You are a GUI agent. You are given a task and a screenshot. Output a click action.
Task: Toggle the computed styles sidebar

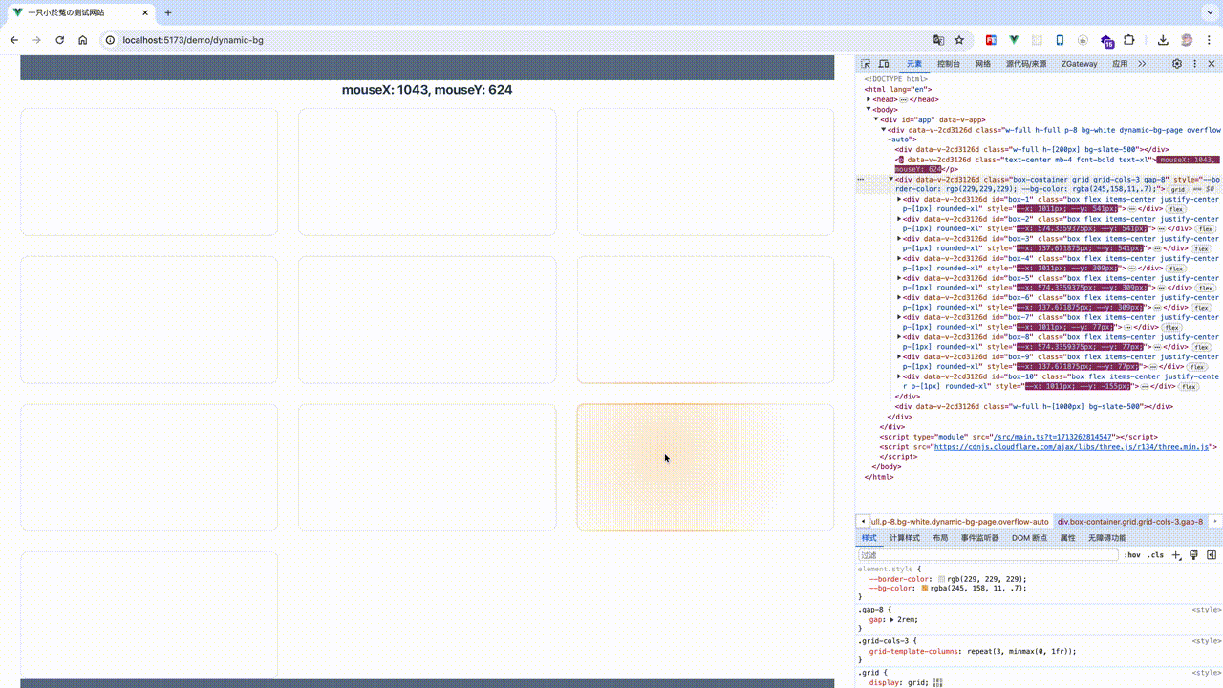pos(1212,555)
